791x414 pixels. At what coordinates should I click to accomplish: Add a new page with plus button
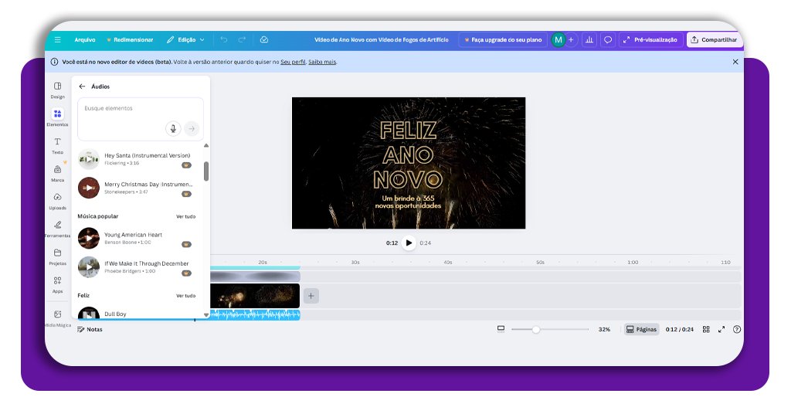coord(311,296)
